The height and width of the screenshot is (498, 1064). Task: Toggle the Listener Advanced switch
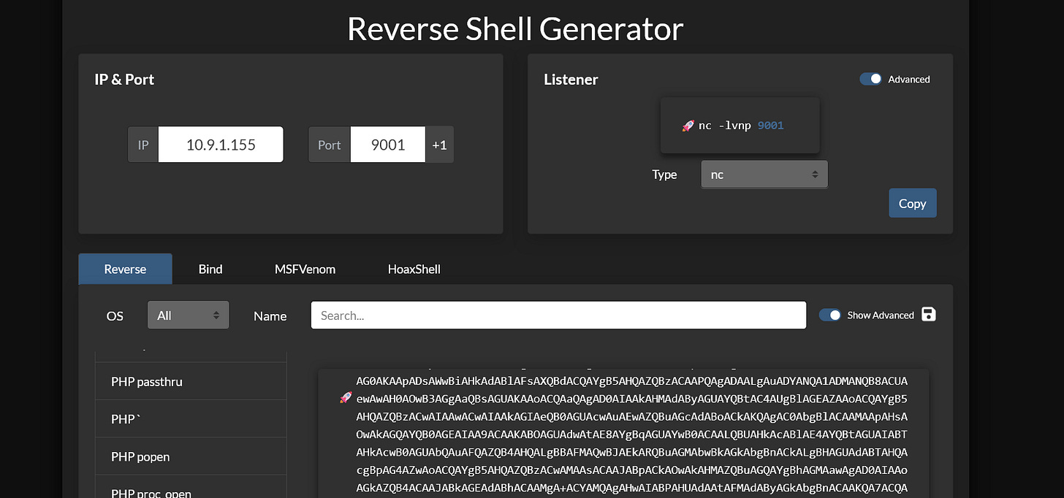tap(870, 79)
